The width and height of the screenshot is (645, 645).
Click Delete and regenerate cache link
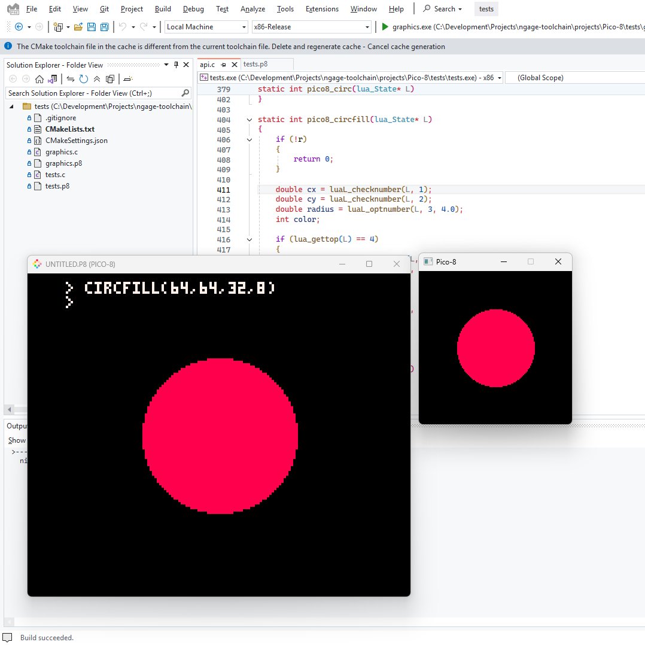317,47
